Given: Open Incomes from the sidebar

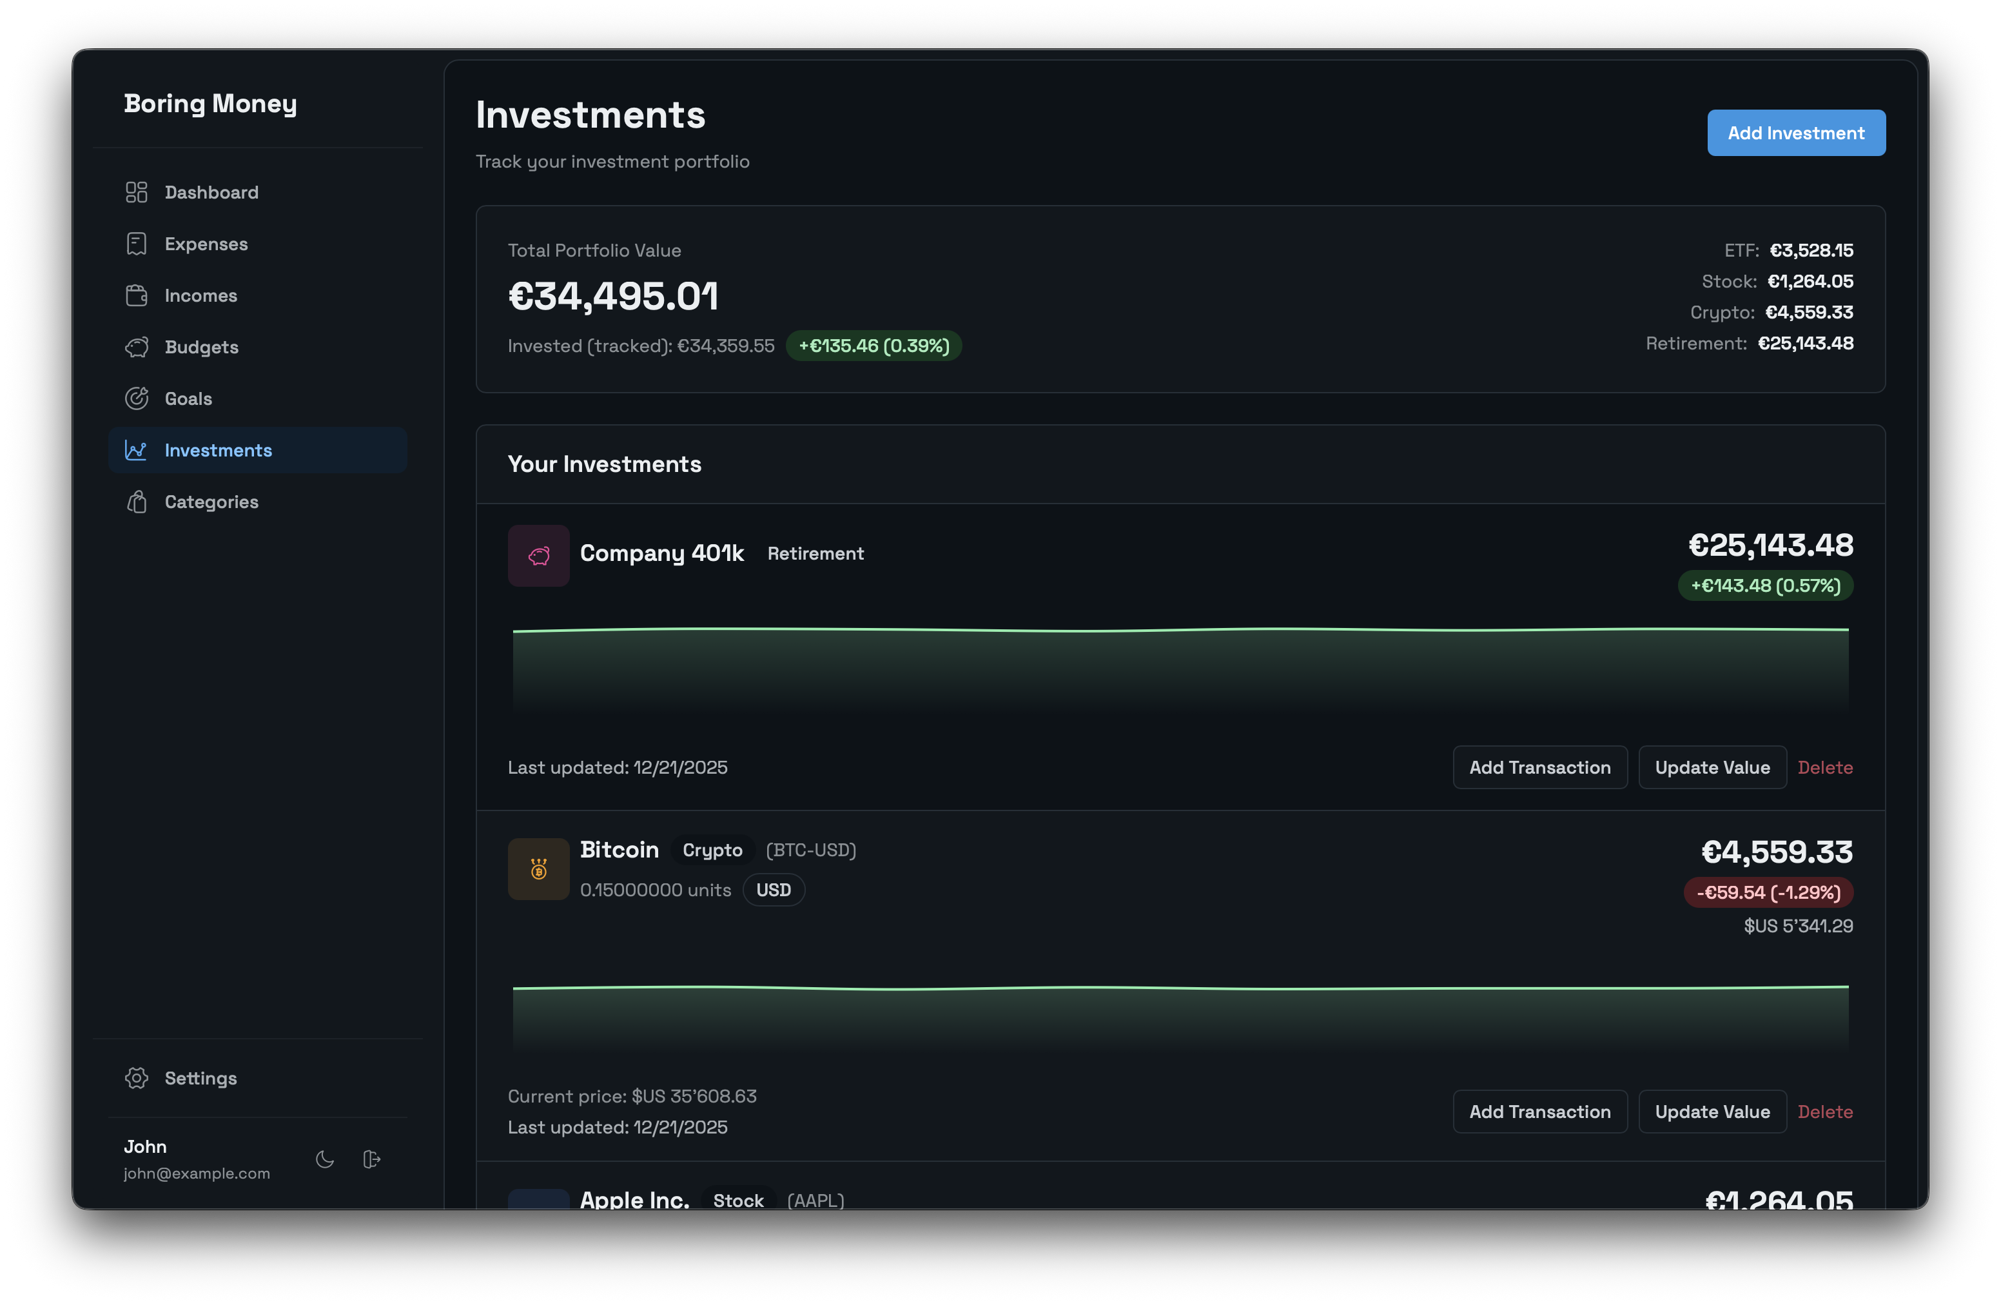Looking at the screenshot, I should [x=257, y=295].
